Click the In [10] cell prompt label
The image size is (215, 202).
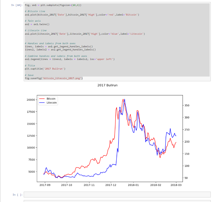tap(17, 5)
